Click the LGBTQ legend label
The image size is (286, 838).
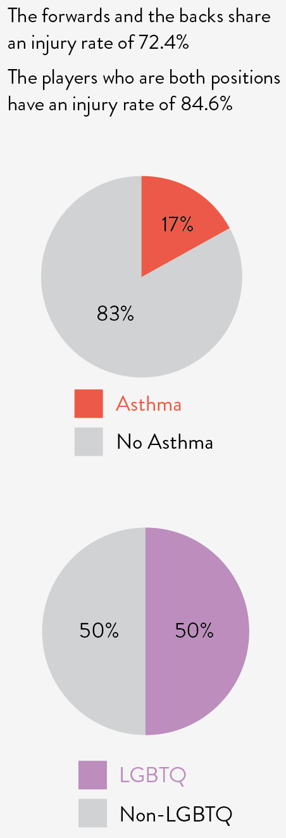click(153, 775)
